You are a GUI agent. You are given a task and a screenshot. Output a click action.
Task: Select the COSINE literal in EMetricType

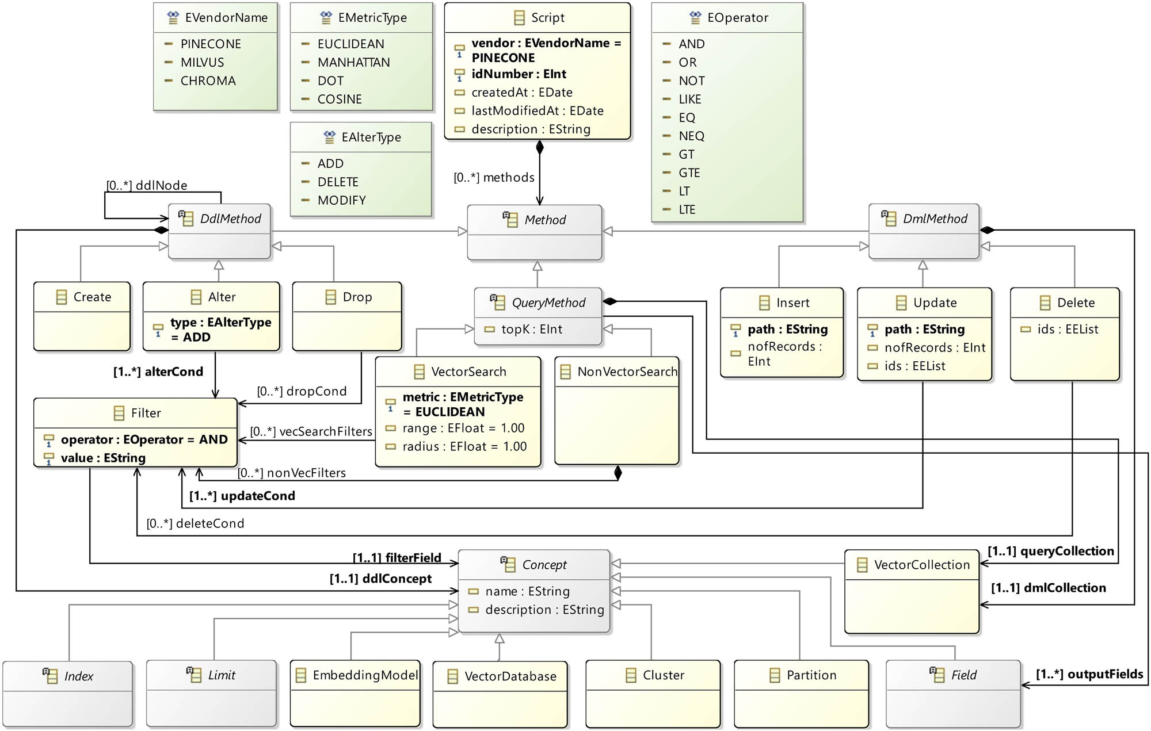[340, 99]
